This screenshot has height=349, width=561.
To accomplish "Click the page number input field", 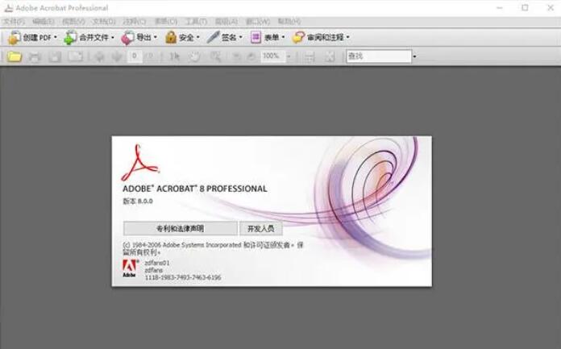I will tap(135, 56).
